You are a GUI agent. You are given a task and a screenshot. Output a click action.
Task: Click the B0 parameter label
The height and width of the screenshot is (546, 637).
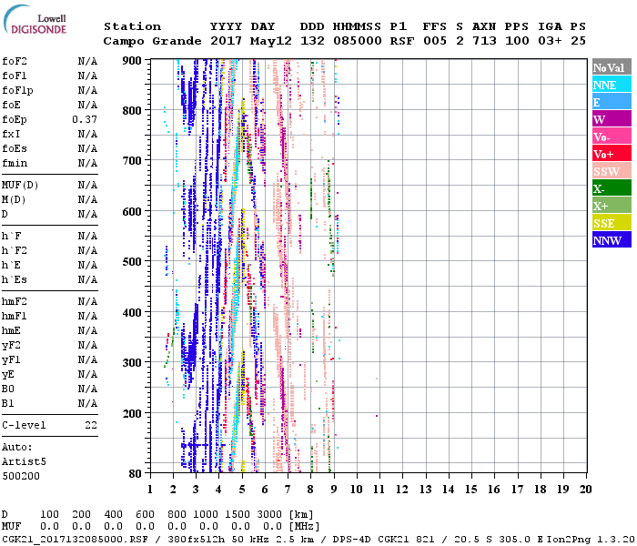[7, 389]
